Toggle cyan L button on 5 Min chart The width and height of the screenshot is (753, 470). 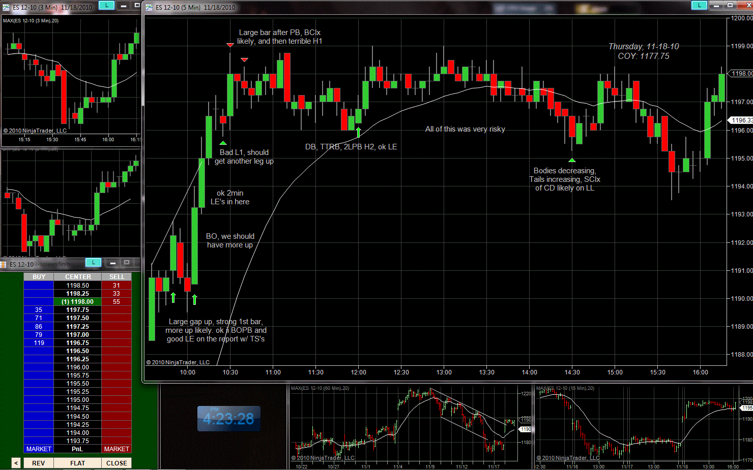coord(699,5)
